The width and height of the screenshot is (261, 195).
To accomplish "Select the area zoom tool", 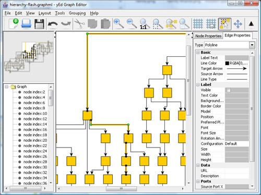I will coord(158,24).
